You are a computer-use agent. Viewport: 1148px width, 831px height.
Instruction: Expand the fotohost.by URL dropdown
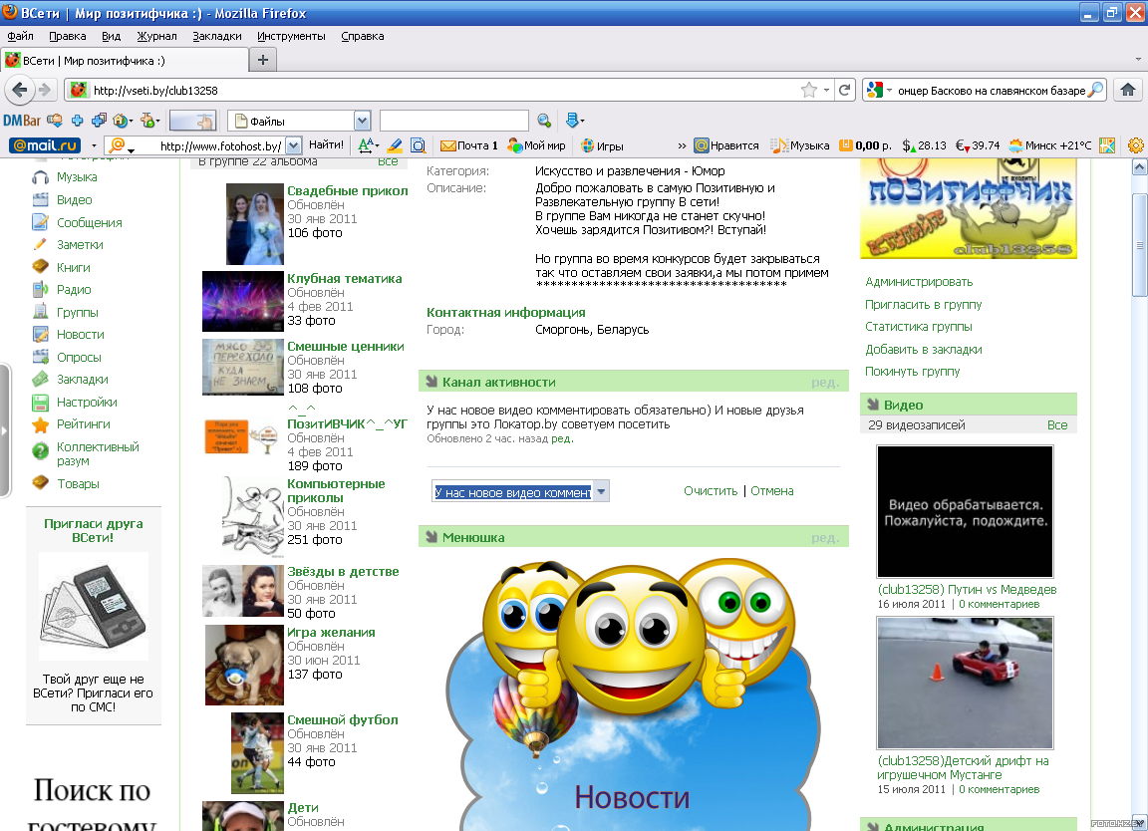[293, 144]
